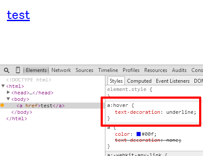Edit the #00f color value
203x156 pixels.
point(147,134)
